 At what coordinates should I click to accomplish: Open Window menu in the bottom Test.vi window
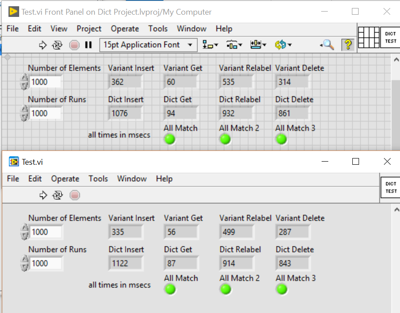(132, 179)
